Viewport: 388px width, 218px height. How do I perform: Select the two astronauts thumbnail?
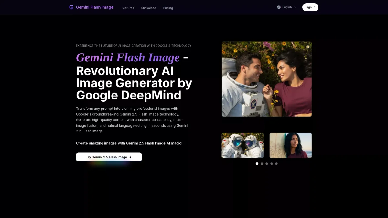[242, 145]
